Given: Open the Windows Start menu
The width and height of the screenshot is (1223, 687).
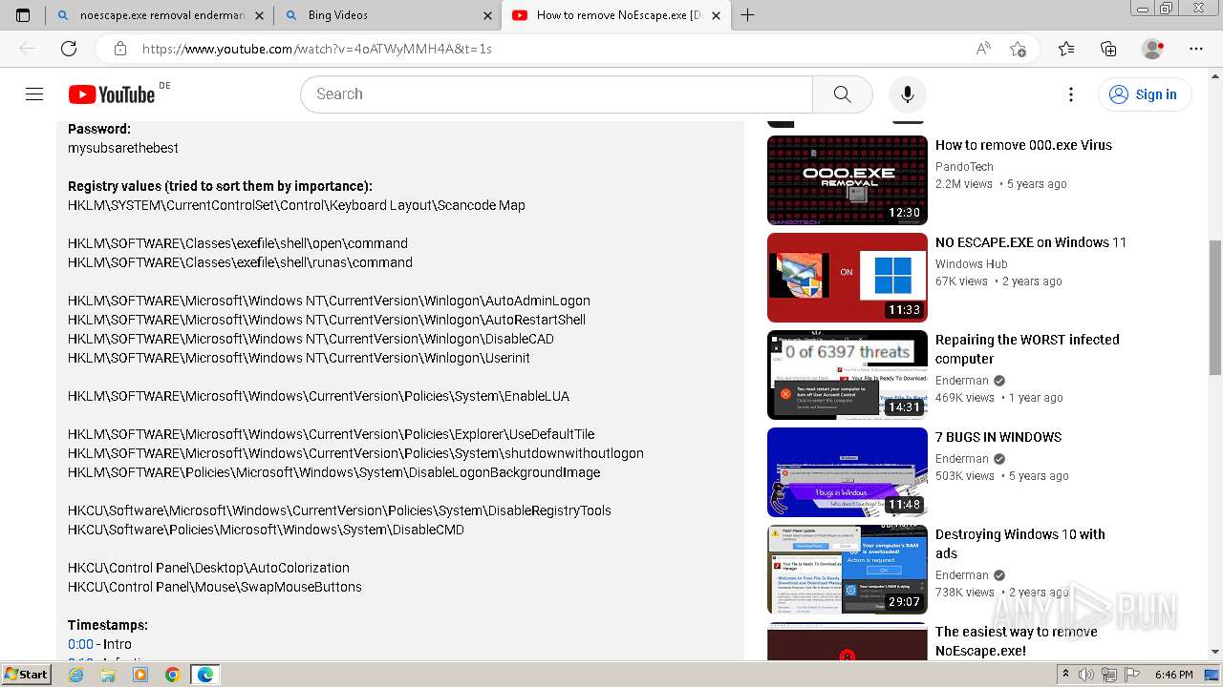Looking at the screenshot, I should [x=26, y=674].
